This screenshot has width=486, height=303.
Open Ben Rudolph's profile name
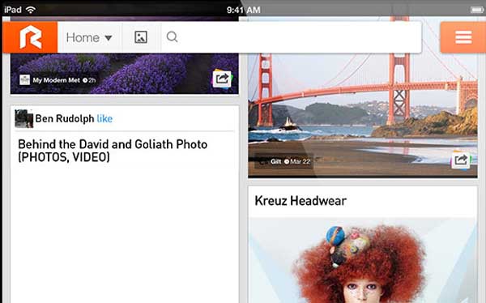(65, 118)
